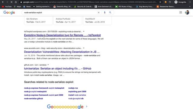Open Ajin Abraham YouTube video card
Screen dimensions: 193x109
click(38, 20)
